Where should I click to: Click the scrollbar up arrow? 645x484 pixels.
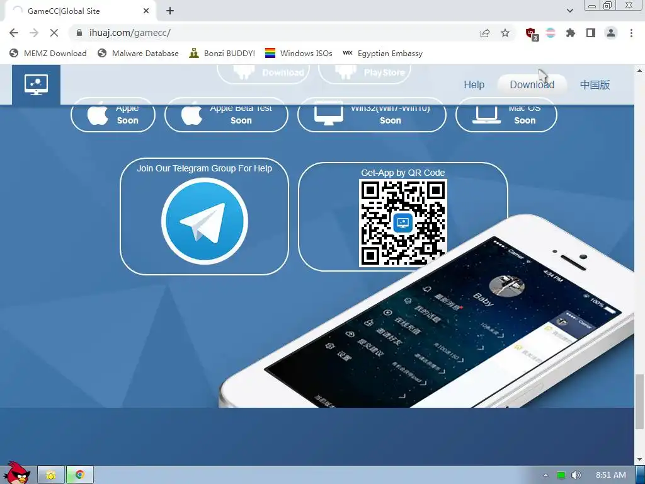pos(639,71)
